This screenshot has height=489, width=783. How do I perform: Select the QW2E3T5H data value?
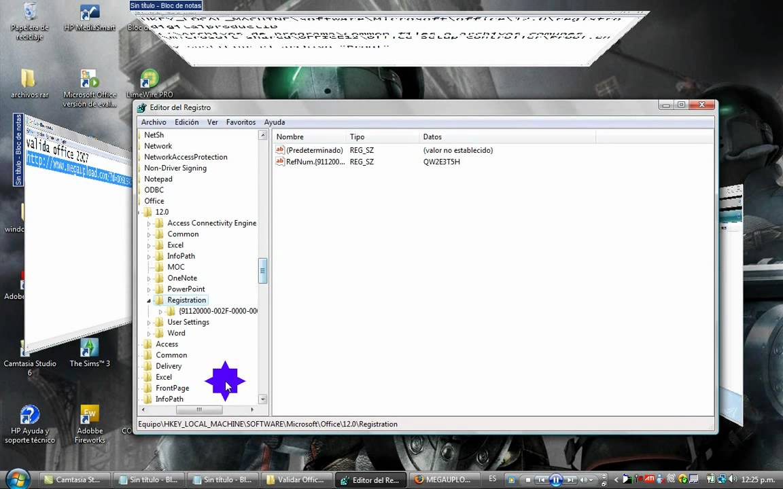(x=441, y=162)
